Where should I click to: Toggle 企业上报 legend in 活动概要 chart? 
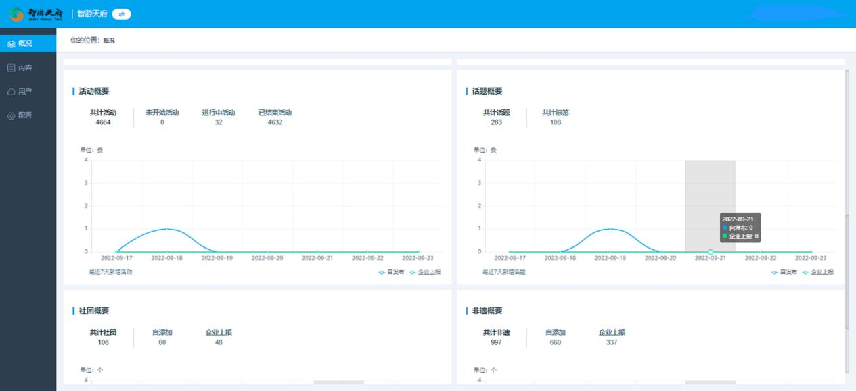(x=425, y=271)
